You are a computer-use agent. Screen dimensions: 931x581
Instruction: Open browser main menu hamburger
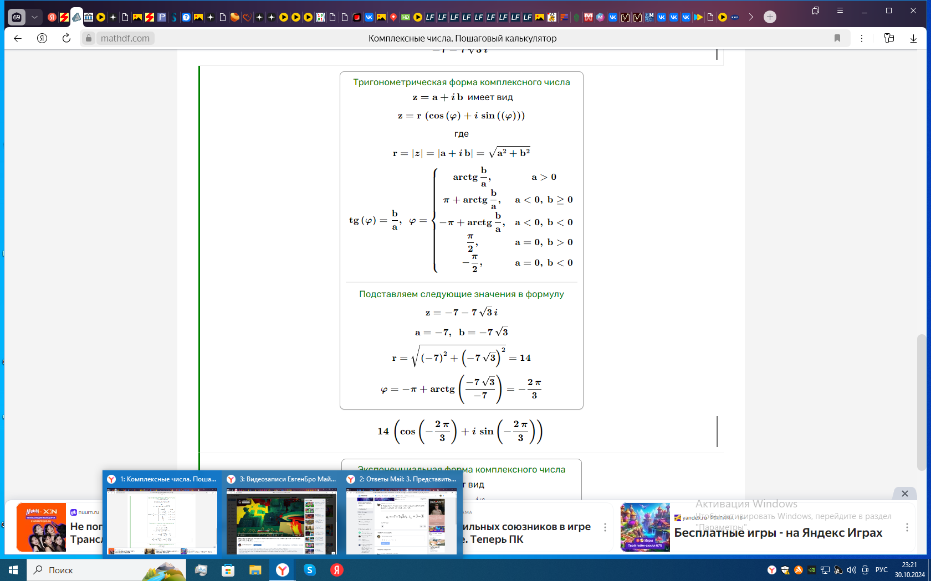pos(840,11)
